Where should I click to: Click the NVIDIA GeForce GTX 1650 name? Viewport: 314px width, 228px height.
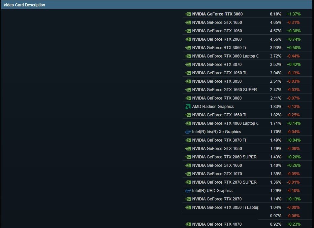click(217, 23)
